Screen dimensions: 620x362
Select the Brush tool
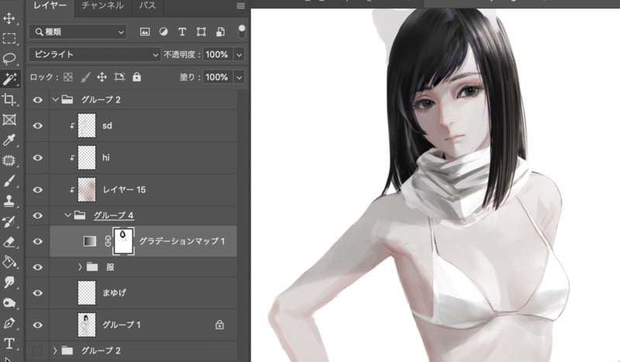click(x=9, y=181)
